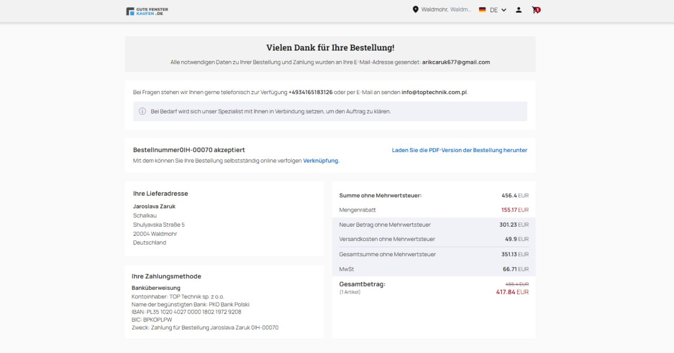Image resolution: width=674 pixels, height=353 pixels.
Task: Click phone number +4934165183126
Action: tap(311, 92)
